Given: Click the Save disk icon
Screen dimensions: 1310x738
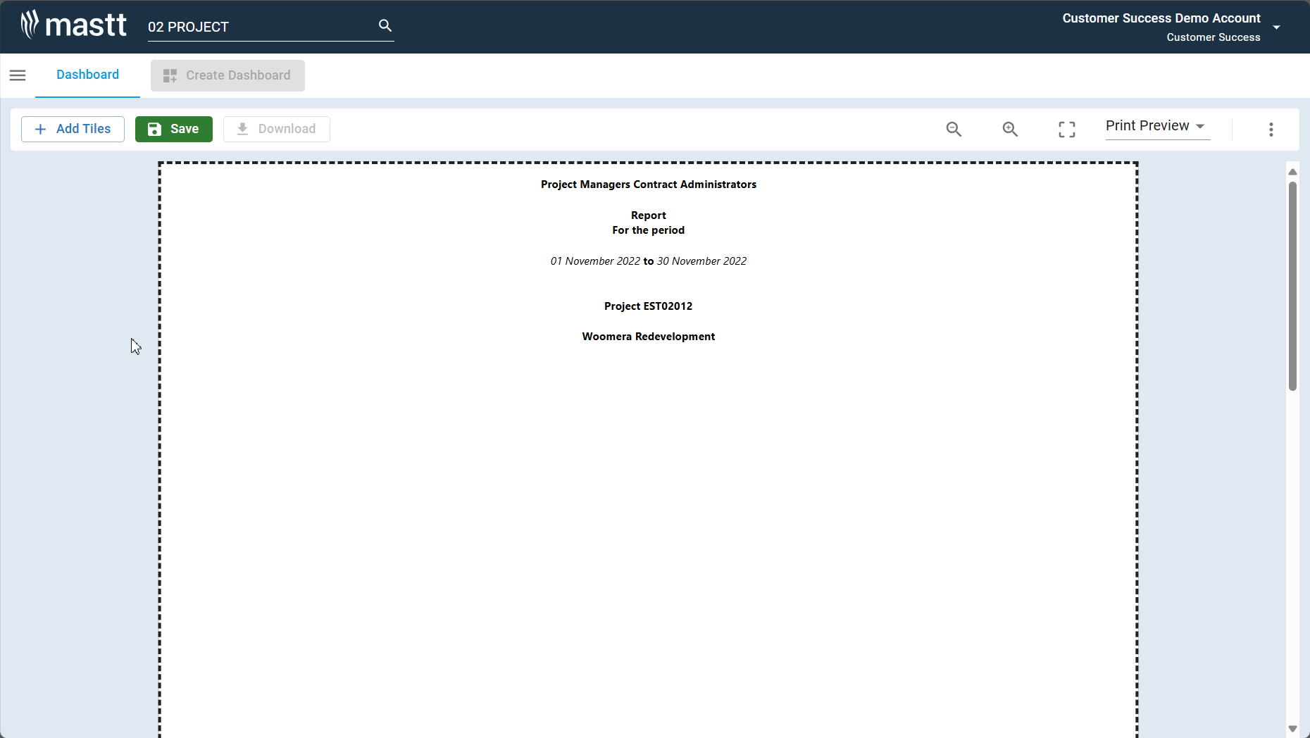Looking at the screenshot, I should [x=154, y=129].
